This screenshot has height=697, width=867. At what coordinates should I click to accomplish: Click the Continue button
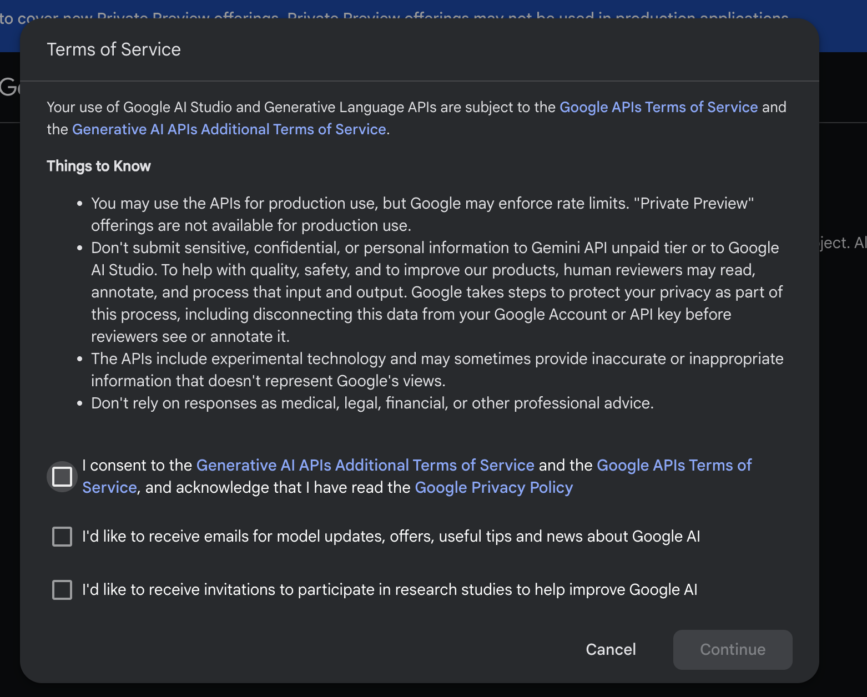[x=732, y=649]
